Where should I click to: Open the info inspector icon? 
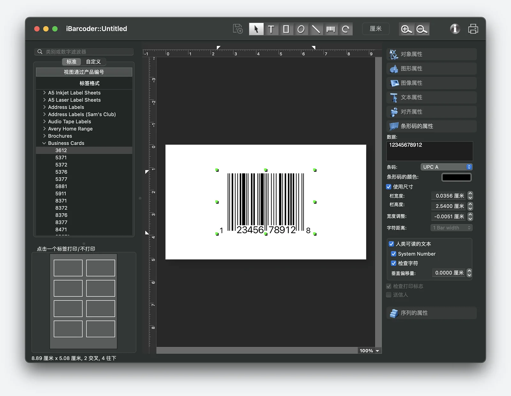point(455,29)
